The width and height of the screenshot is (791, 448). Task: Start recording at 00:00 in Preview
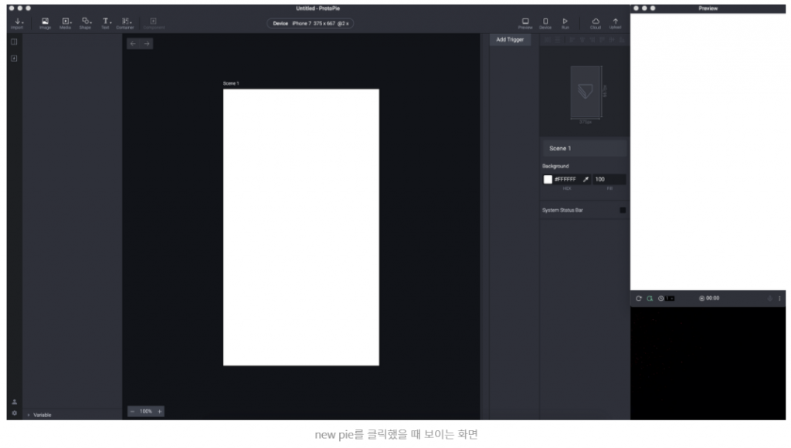tap(709, 298)
